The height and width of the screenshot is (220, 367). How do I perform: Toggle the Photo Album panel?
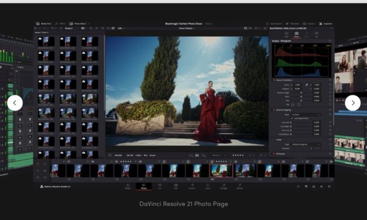coord(78,23)
